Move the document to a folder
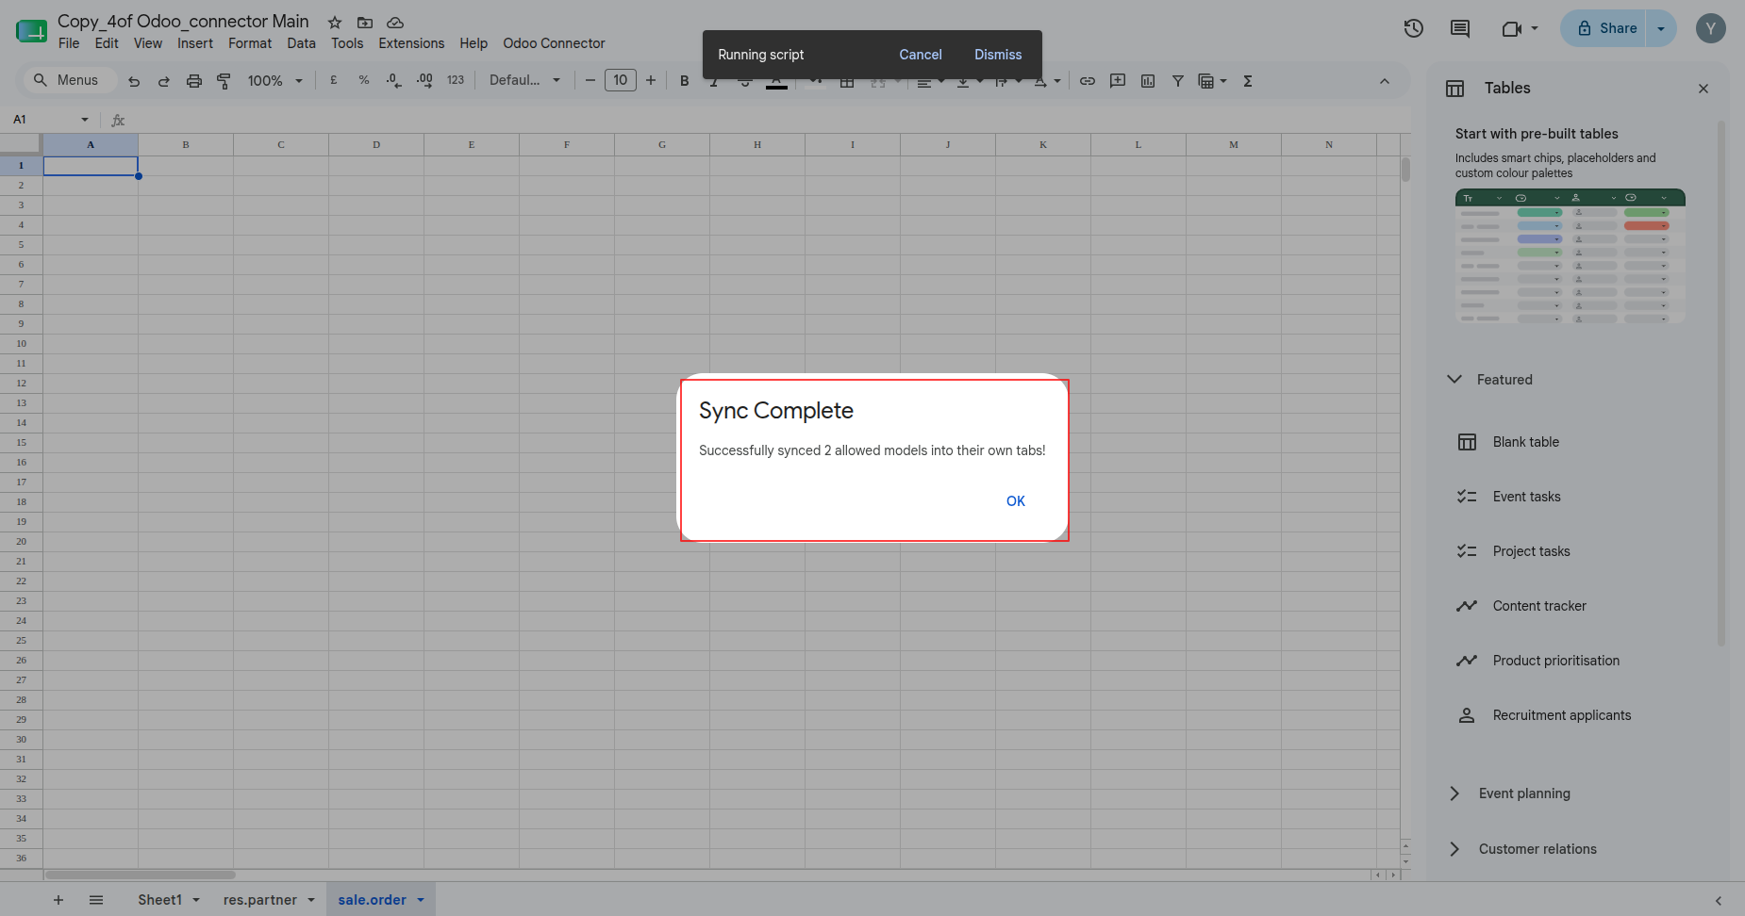 [365, 23]
